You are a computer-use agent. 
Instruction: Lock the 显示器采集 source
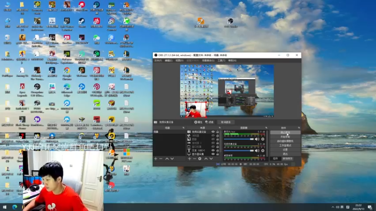[x=218, y=154]
